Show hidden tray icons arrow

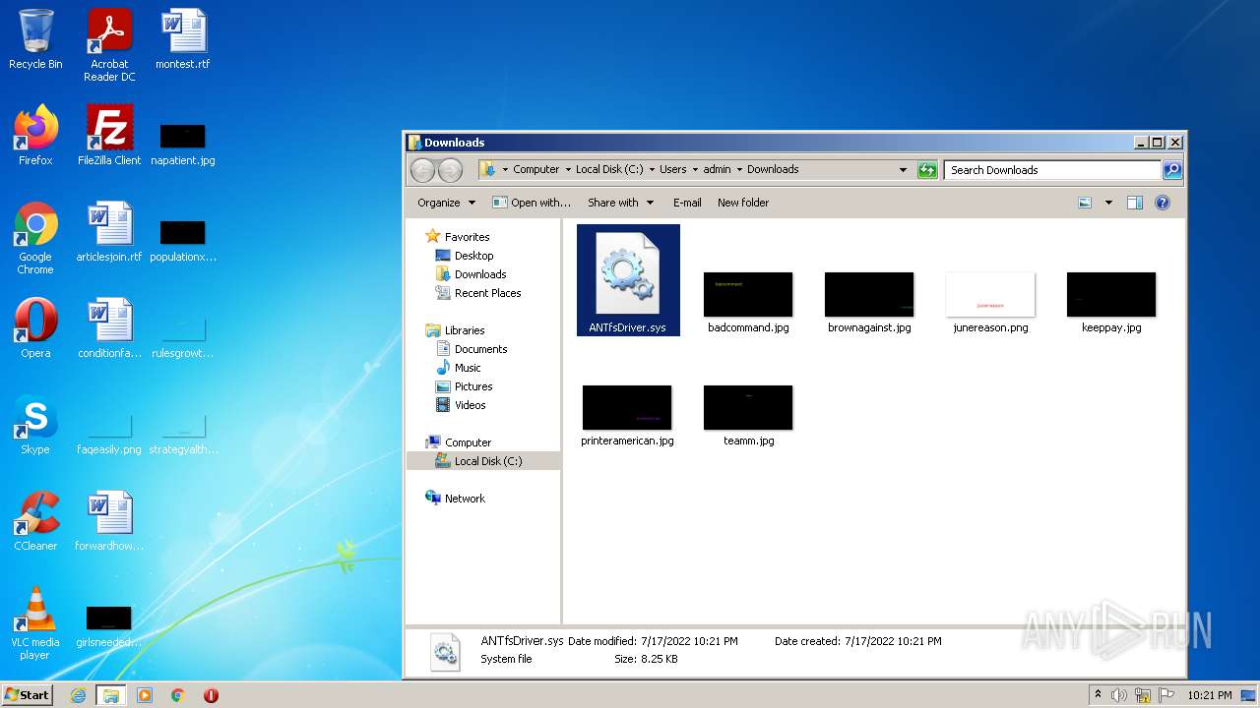(1099, 695)
